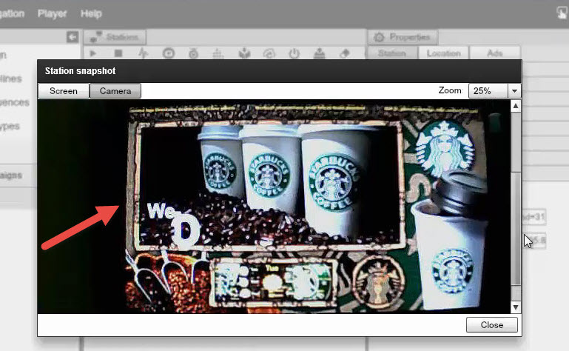569x351 pixels.
Task: Collapse the left sidebar panel arrow
Action: pyautogui.click(x=73, y=37)
